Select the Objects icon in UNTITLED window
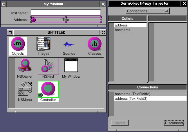The width and height of the screenshot is (188, 132). (18, 44)
